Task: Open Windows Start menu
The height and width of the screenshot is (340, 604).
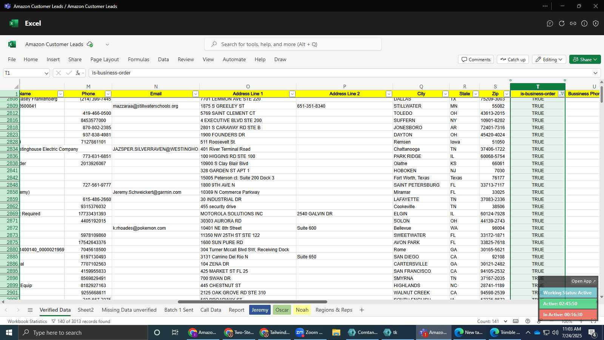Action: coord(9,332)
